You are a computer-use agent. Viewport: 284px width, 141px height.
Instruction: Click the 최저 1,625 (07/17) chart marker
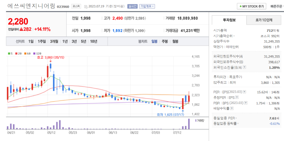click(x=170, y=115)
